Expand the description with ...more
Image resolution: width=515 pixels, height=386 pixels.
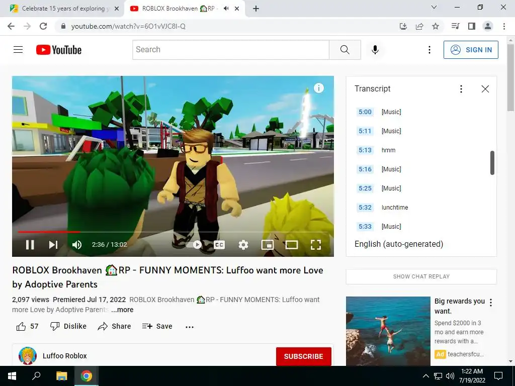coord(122,310)
